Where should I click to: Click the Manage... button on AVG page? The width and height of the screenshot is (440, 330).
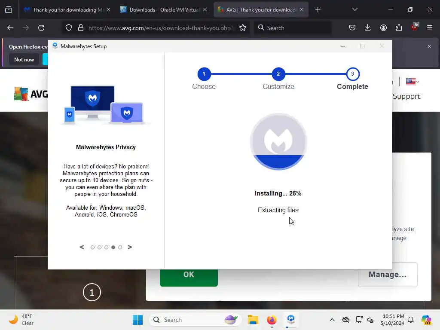coord(388,275)
